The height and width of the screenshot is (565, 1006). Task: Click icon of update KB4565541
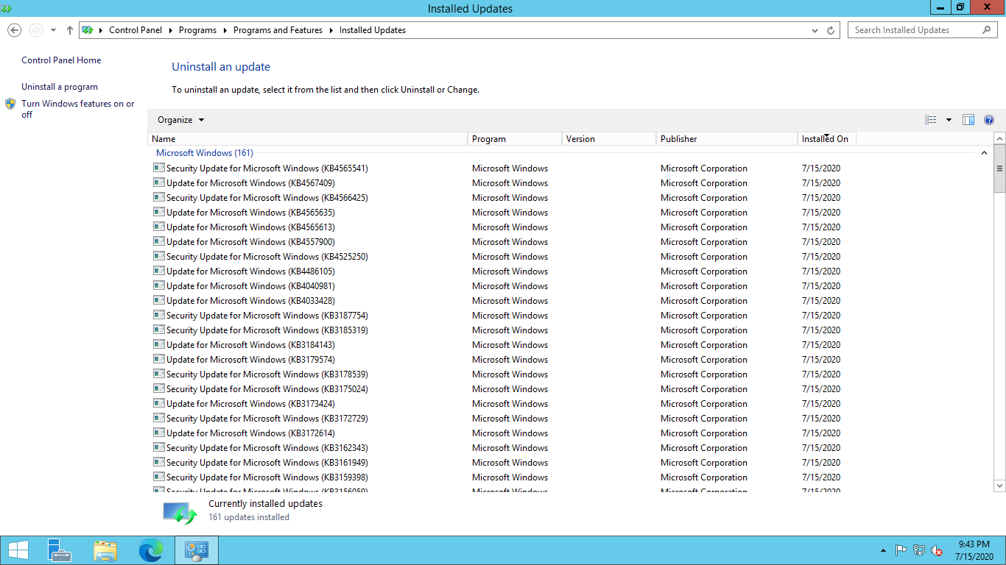pyautogui.click(x=159, y=168)
